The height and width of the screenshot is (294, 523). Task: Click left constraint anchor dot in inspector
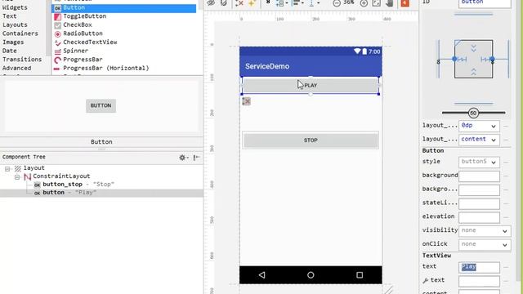tap(454, 59)
